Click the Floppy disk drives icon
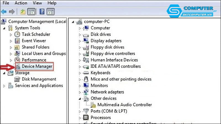Image resolution: width=221 pixels, height=124 pixels. point(86,47)
